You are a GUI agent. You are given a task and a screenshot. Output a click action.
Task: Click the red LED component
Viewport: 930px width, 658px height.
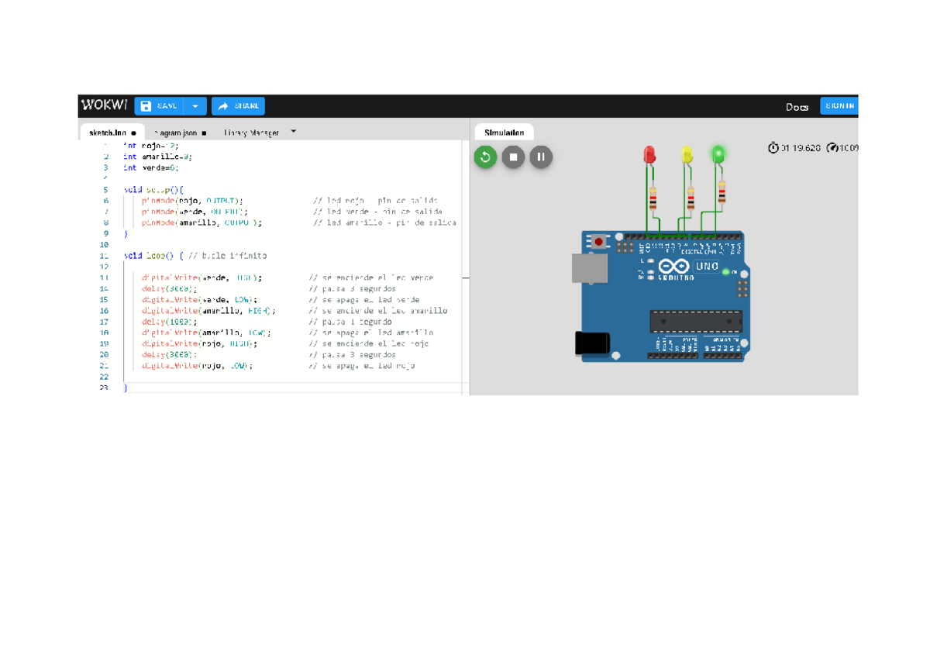tap(649, 154)
